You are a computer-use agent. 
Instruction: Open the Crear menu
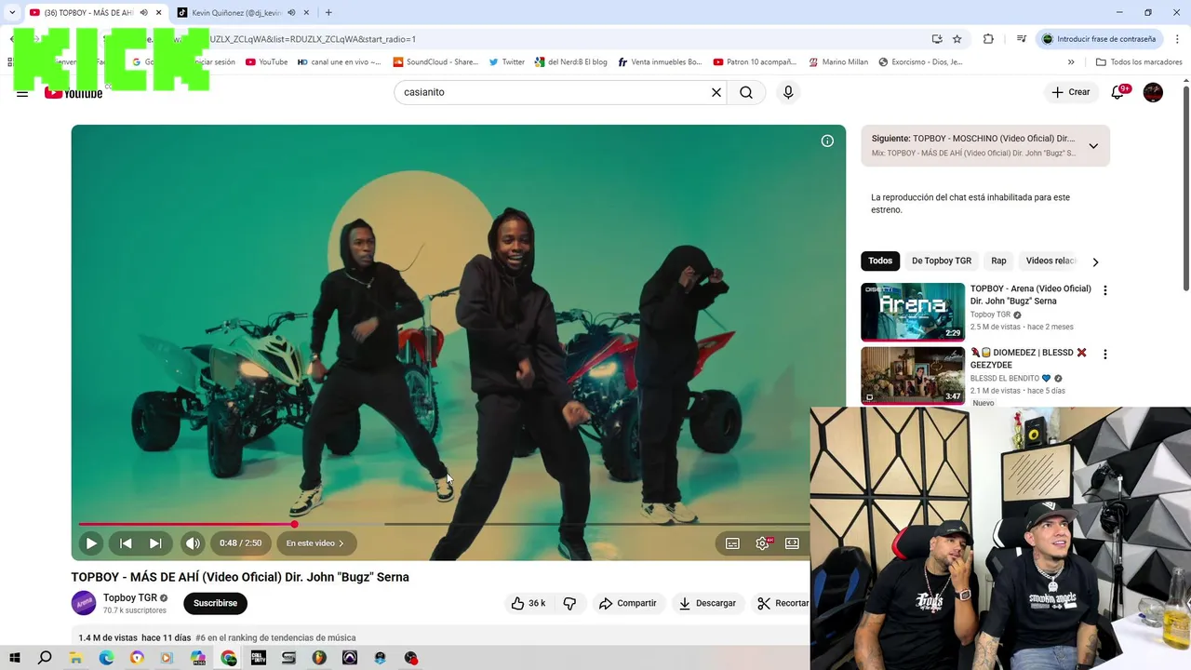1071,92
